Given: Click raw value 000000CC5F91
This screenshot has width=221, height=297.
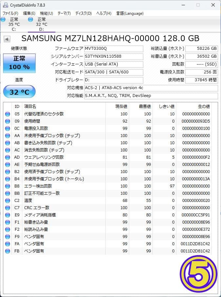Looking at the screenshot, I should click(x=196, y=215).
